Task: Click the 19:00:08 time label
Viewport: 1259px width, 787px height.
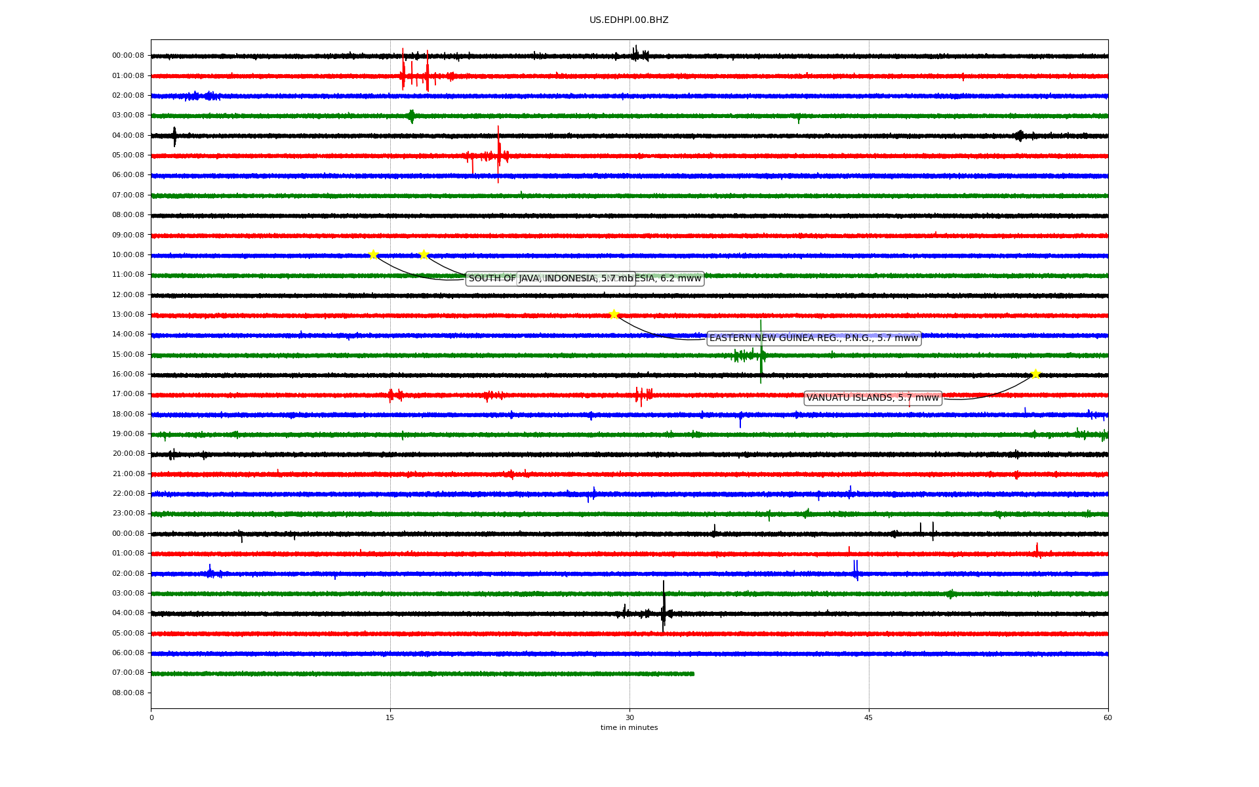Action: pyautogui.click(x=128, y=434)
